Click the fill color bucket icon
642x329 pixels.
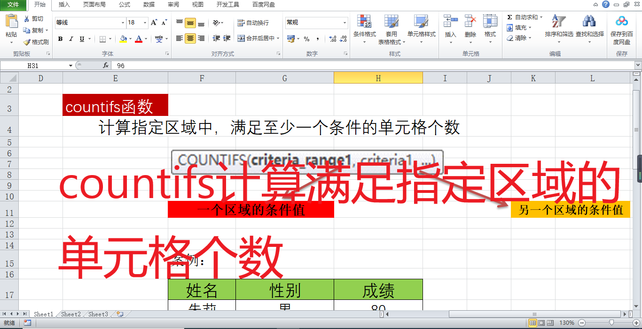coord(123,39)
